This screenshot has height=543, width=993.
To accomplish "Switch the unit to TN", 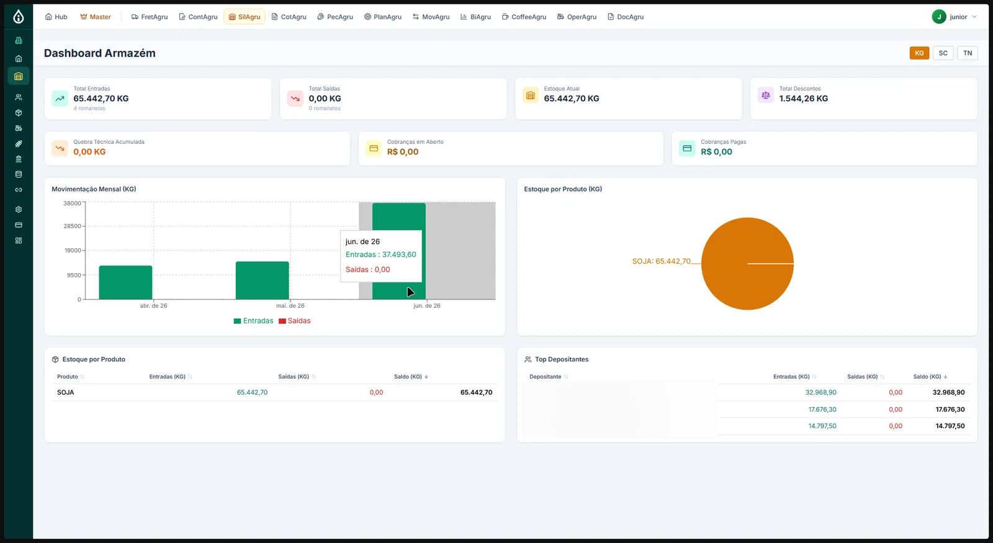I will pos(968,53).
